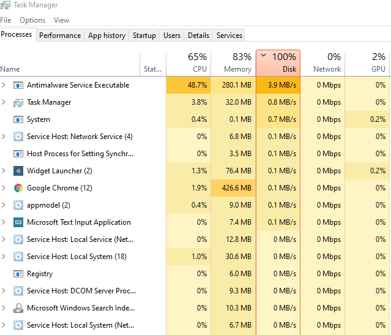Open the Services tab
Viewport: 391px width, 335px height.
(229, 36)
